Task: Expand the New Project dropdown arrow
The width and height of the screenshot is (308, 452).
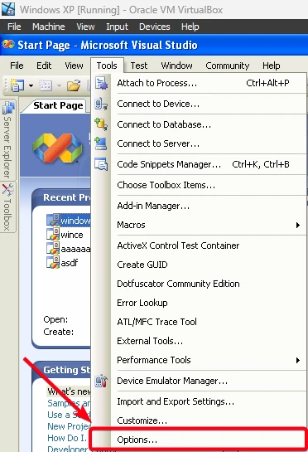Action: 31,85
